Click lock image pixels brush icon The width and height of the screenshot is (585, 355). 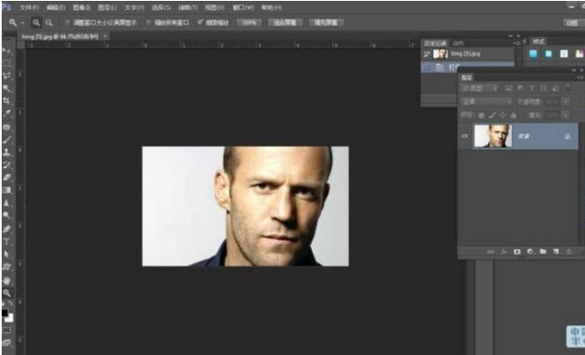click(493, 116)
